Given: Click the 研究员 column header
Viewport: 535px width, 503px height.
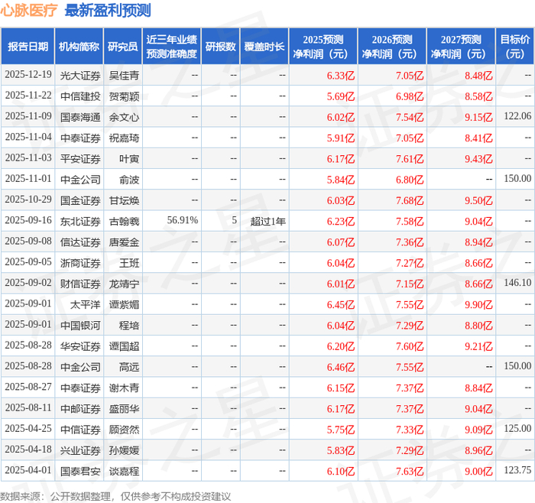Looking at the screenshot, I should click(x=123, y=47).
